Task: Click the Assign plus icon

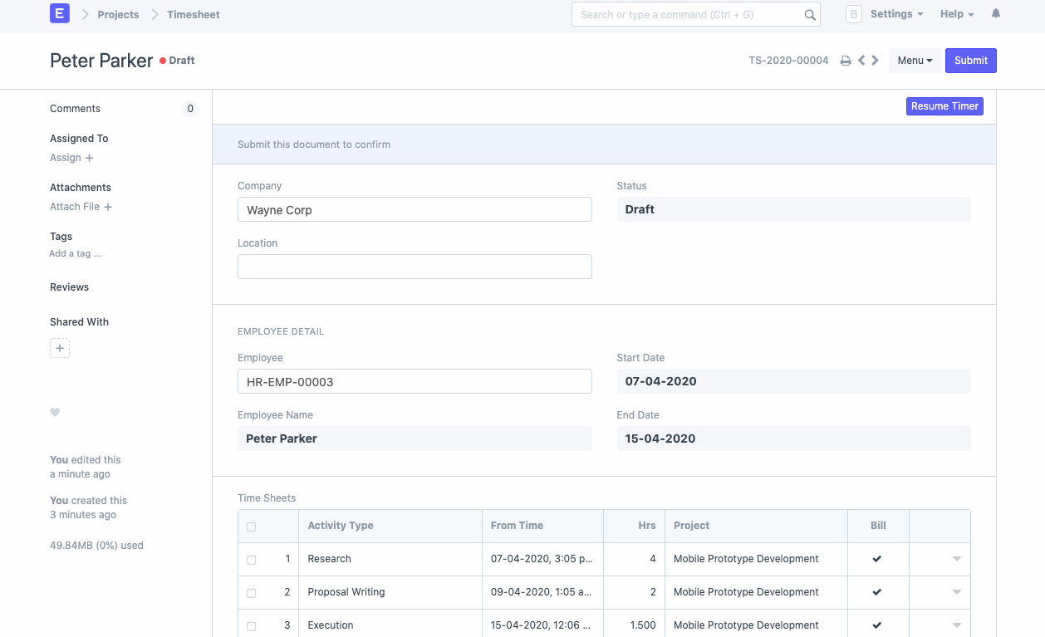Action: pyautogui.click(x=89, y=158)
